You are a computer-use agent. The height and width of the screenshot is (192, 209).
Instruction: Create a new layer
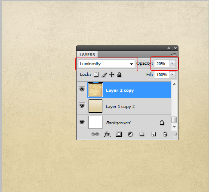pyautogui.click(x=154, y=134)
